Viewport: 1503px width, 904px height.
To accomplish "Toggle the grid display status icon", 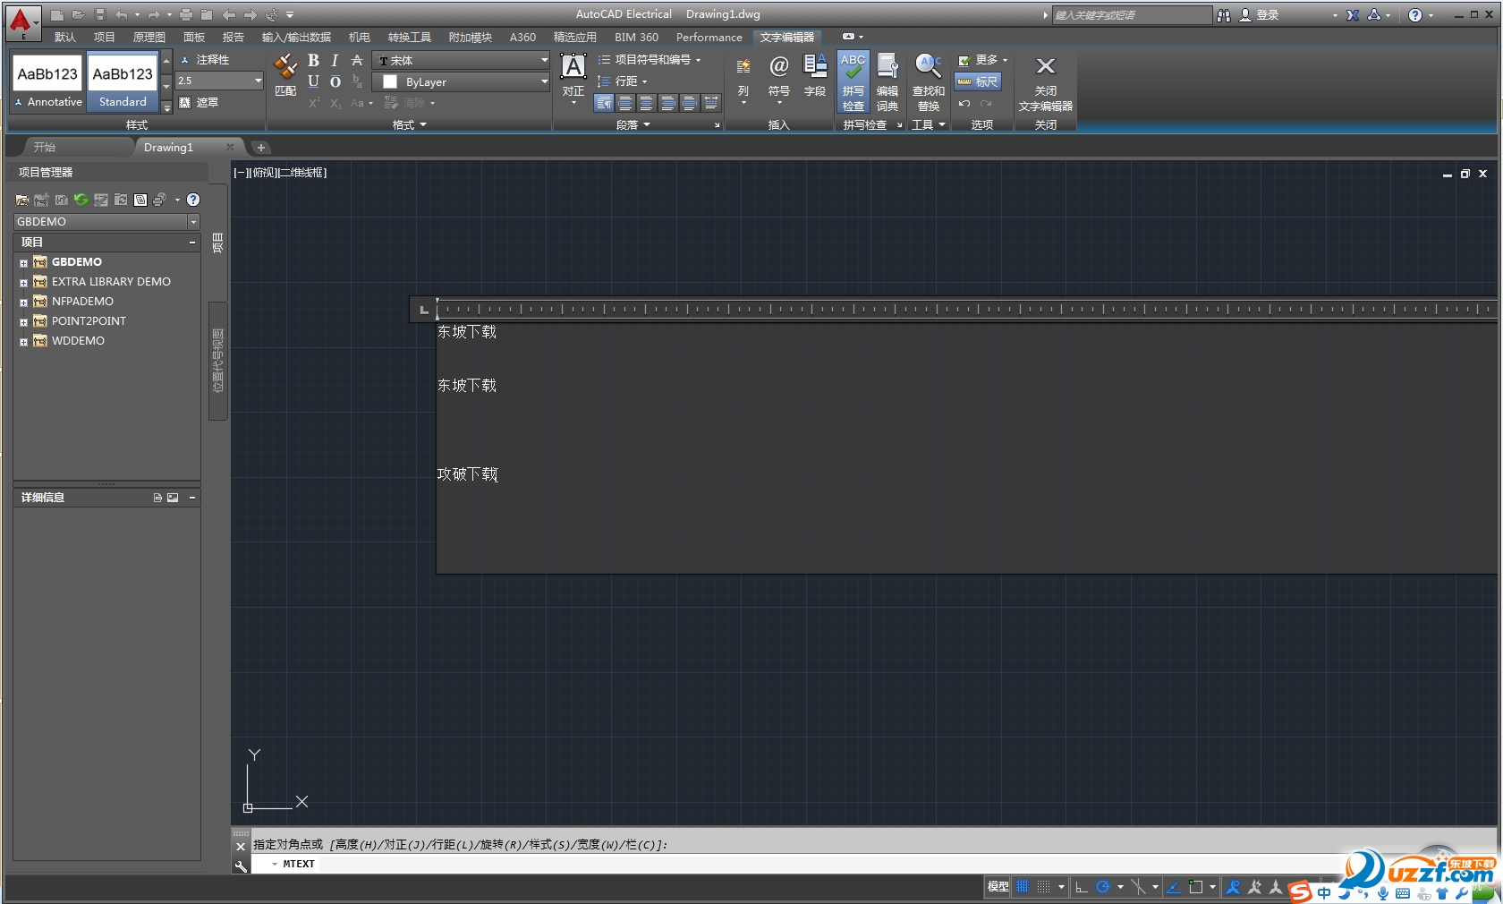I will (1023, 887).
